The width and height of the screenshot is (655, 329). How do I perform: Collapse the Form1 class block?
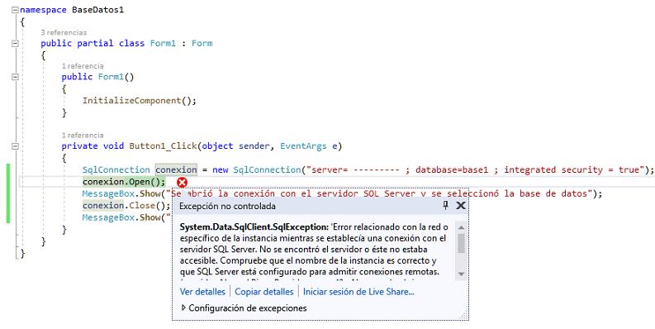click(16, 44)
